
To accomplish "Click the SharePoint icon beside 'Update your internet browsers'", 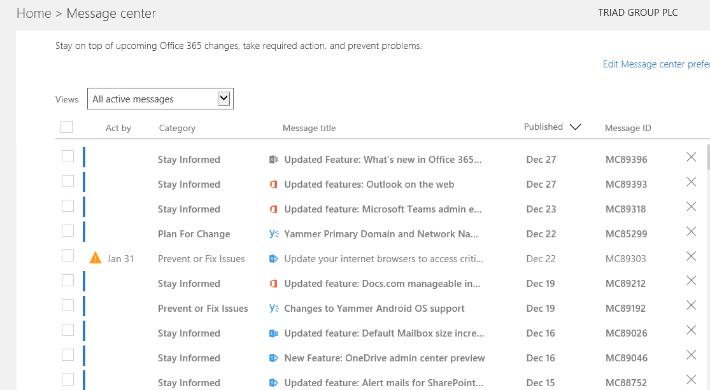I will pyautogui.click(x=274, y=259).
